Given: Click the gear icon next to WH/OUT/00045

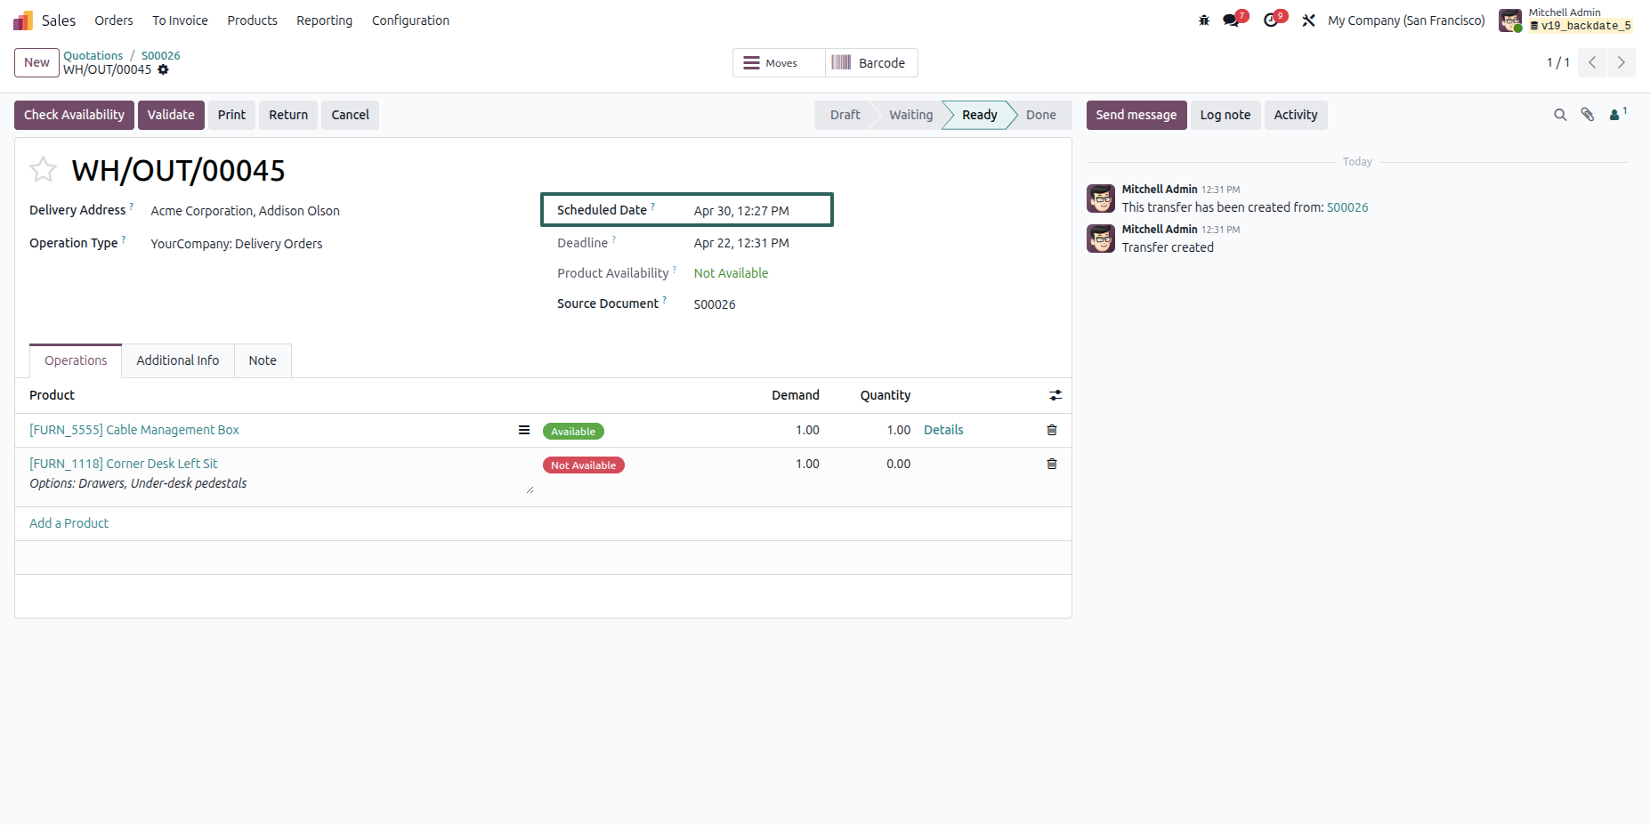Looking at the screenshot, I should click(x=163, y=69).
